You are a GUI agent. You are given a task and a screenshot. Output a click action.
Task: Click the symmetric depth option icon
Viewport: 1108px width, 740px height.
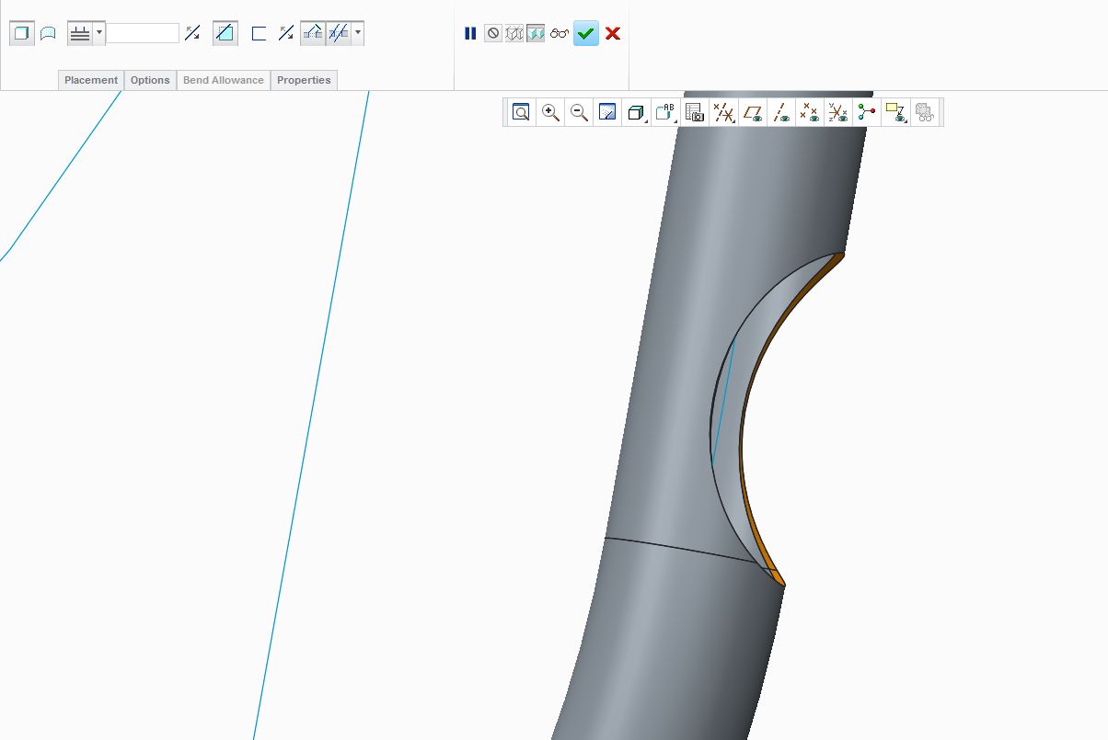[80, 34]
